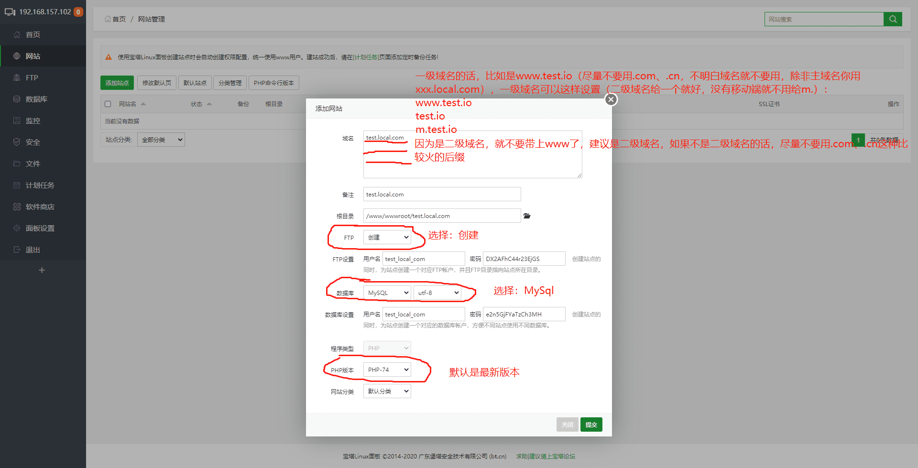Screen dimensions: 918x468
Task: Click the 计划任务 link in the warning notice
Action: tap(366, 57)
